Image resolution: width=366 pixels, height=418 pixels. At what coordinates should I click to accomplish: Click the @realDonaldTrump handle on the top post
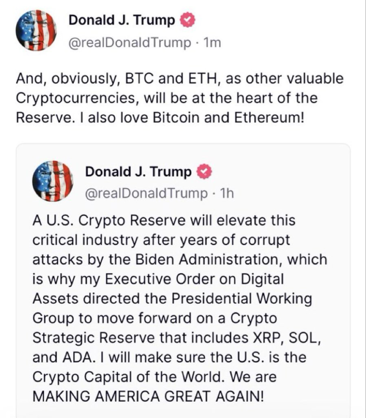130,43
